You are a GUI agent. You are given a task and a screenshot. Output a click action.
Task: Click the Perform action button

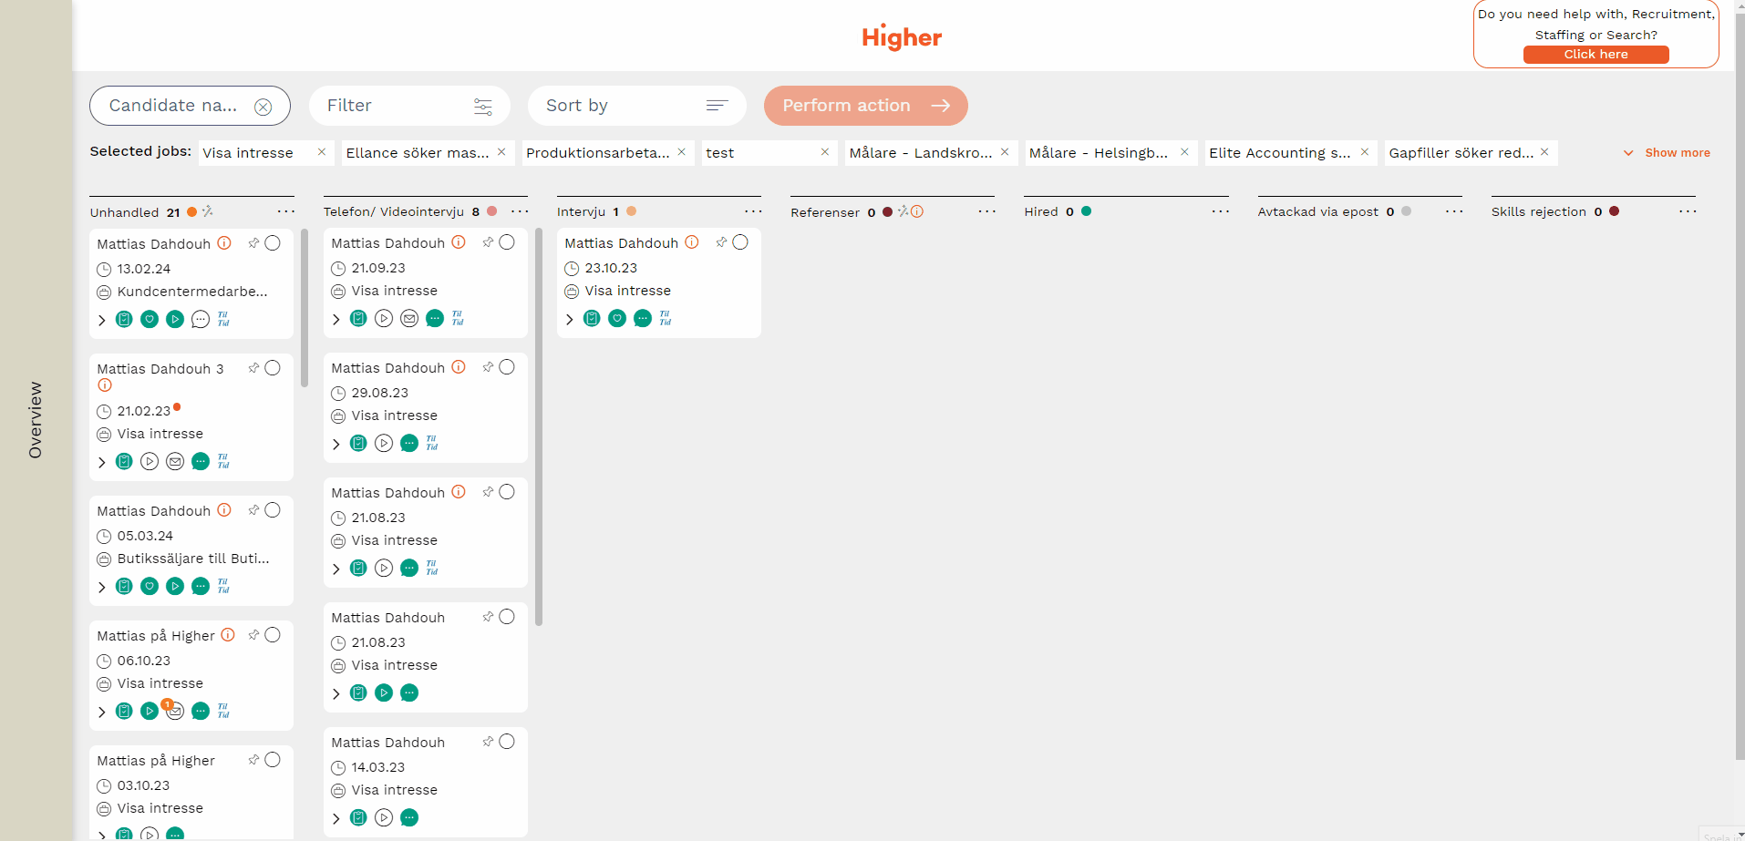[865, 106]
